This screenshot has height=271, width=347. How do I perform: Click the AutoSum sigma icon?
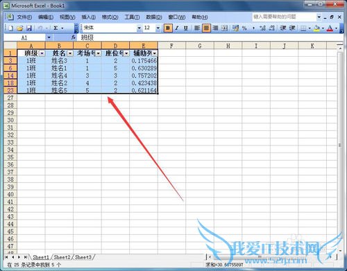[x=56, y=28]
